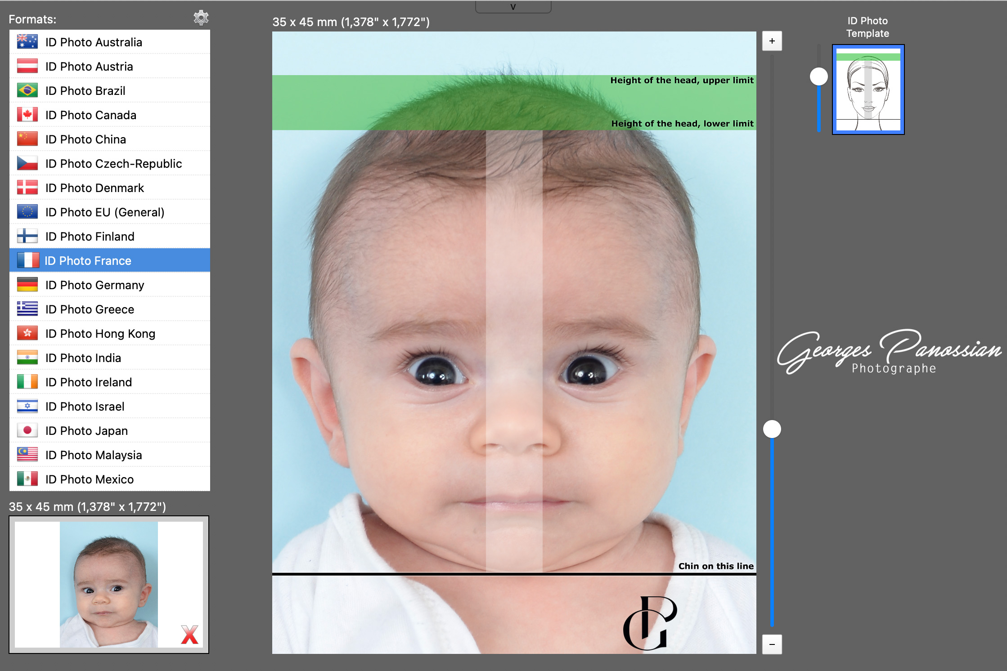Zoom in with the plus button

[x=772, y=41]
